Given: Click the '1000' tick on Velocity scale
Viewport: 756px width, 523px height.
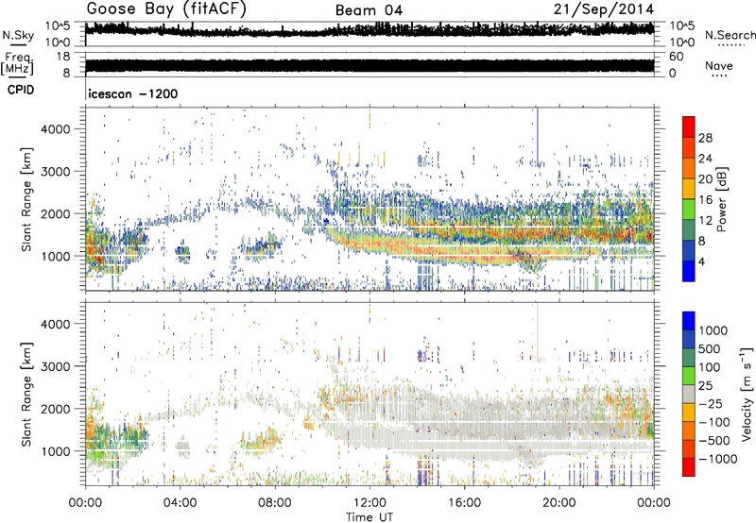Looking at the screenshot, I should [713, 330].
